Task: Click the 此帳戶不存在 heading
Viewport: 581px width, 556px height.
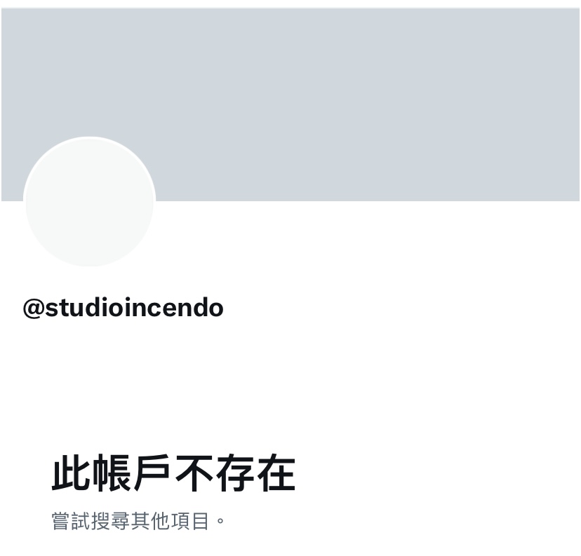Action: (173, 473)
